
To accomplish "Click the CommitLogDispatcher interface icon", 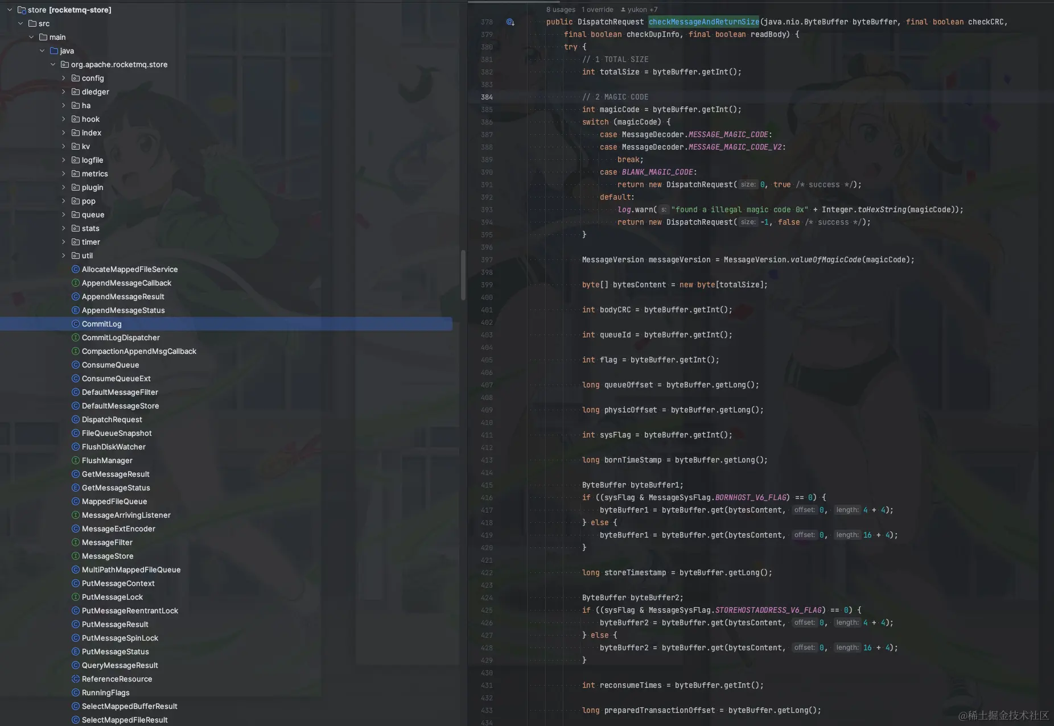I will pos(75,337).
